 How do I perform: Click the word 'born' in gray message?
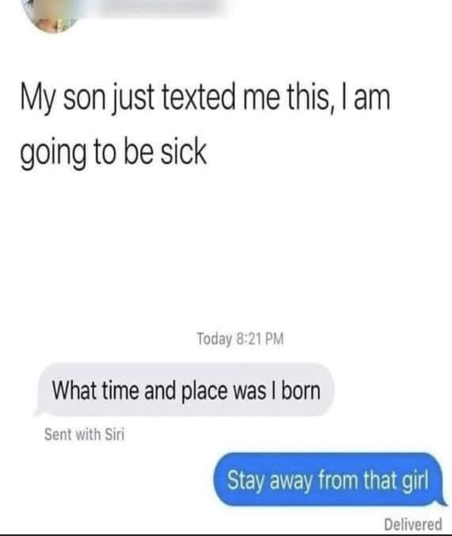tap(301, 390)
